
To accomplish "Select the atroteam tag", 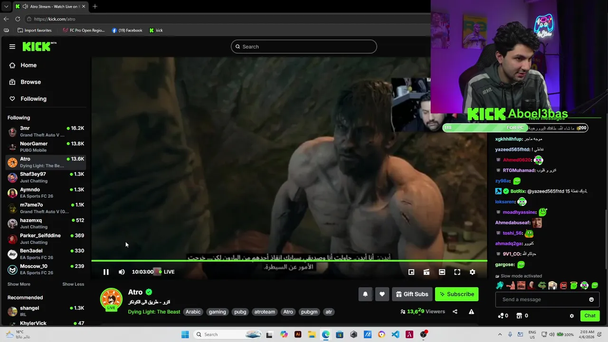I will click(x=265, y=312).
